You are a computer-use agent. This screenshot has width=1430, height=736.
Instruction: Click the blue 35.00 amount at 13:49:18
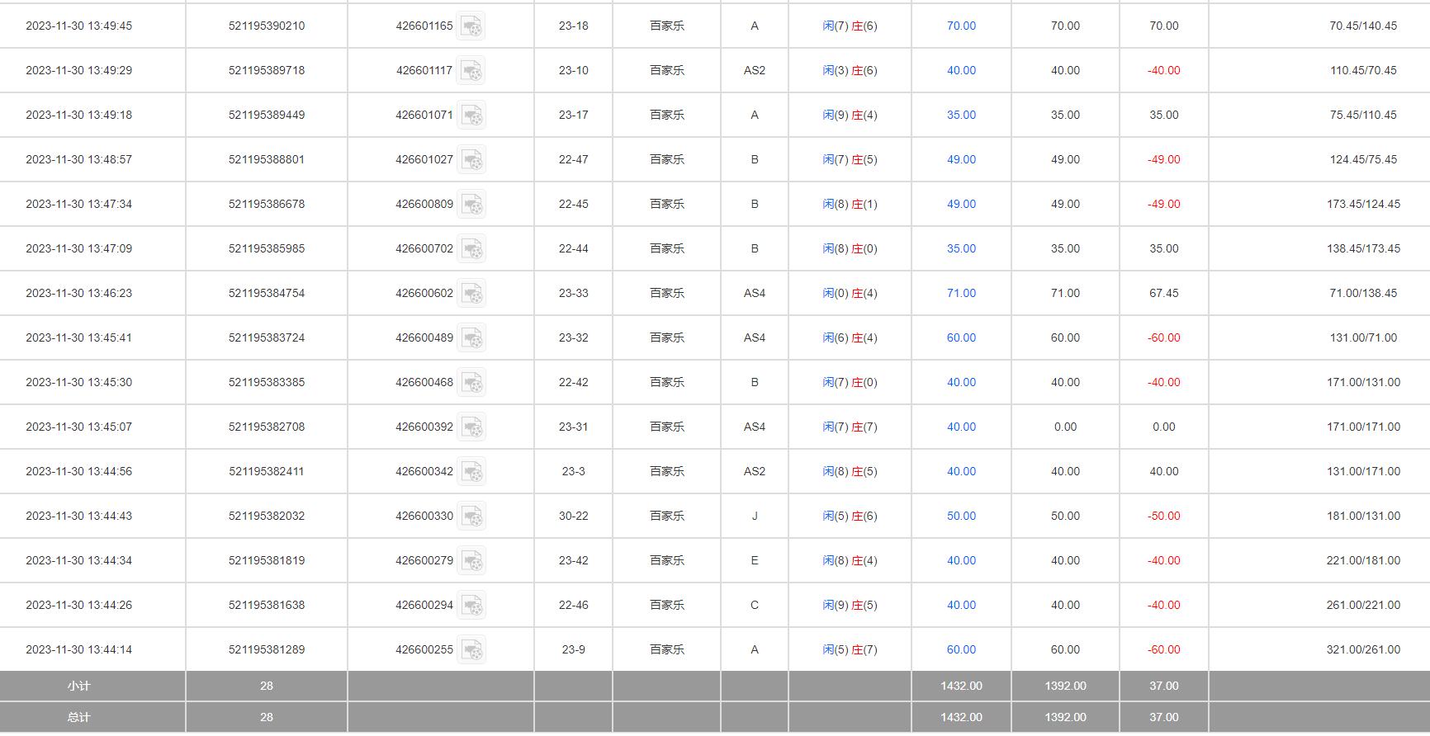(961, 116)
